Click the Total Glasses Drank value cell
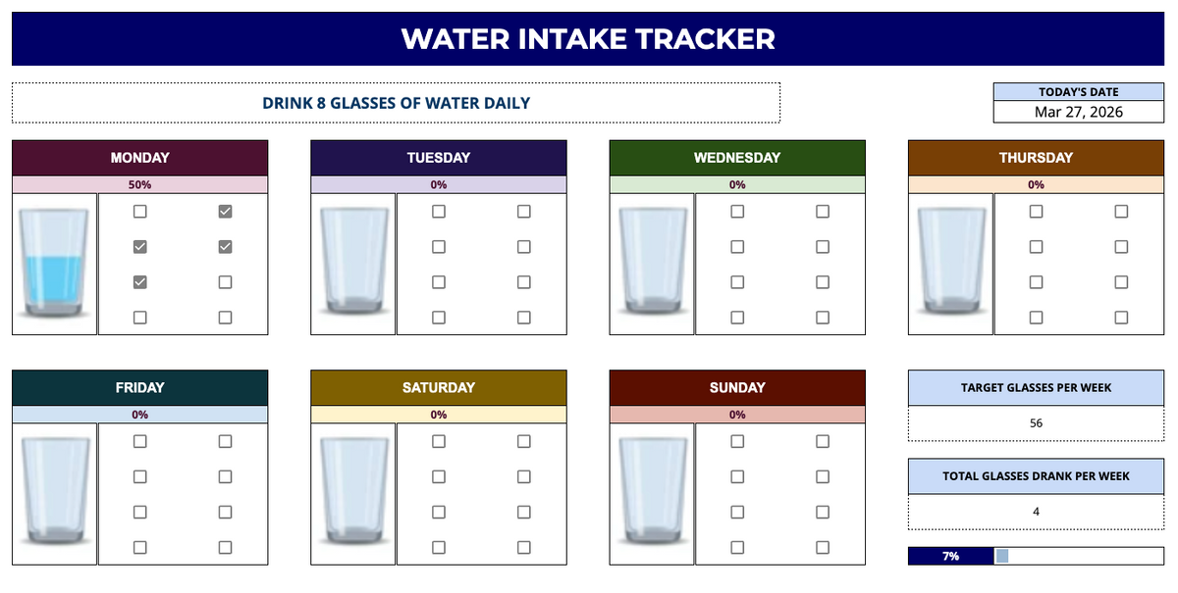The image size is (1178, 593). tap(1036, 511)
